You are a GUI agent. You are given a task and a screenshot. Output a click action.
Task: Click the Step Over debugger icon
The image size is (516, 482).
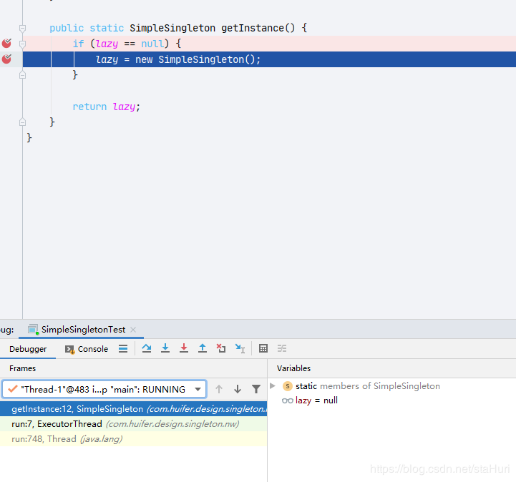[x=147, y=348]
